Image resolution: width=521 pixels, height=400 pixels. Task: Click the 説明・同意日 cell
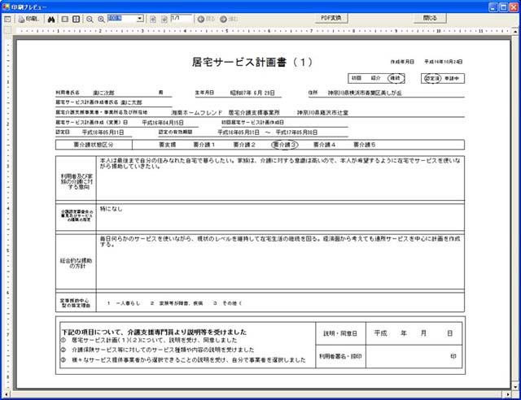pos(340,333)
